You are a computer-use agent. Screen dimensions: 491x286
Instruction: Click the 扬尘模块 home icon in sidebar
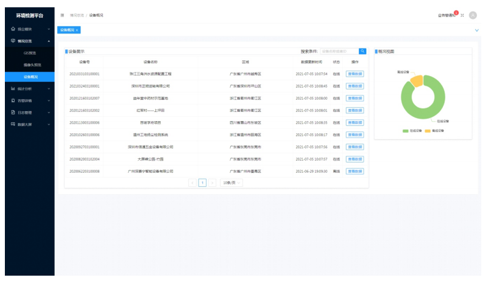pyautogui.click(x=13, y=29)
